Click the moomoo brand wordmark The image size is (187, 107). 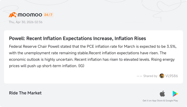click(30, 15)
